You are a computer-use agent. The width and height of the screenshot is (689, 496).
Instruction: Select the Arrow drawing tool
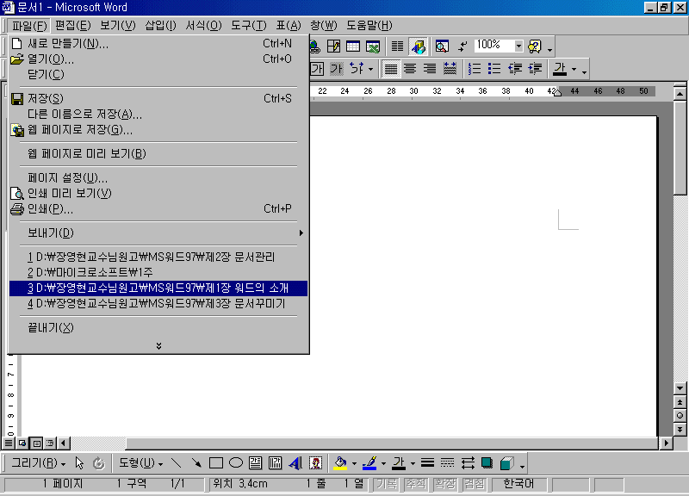point(196,463)
